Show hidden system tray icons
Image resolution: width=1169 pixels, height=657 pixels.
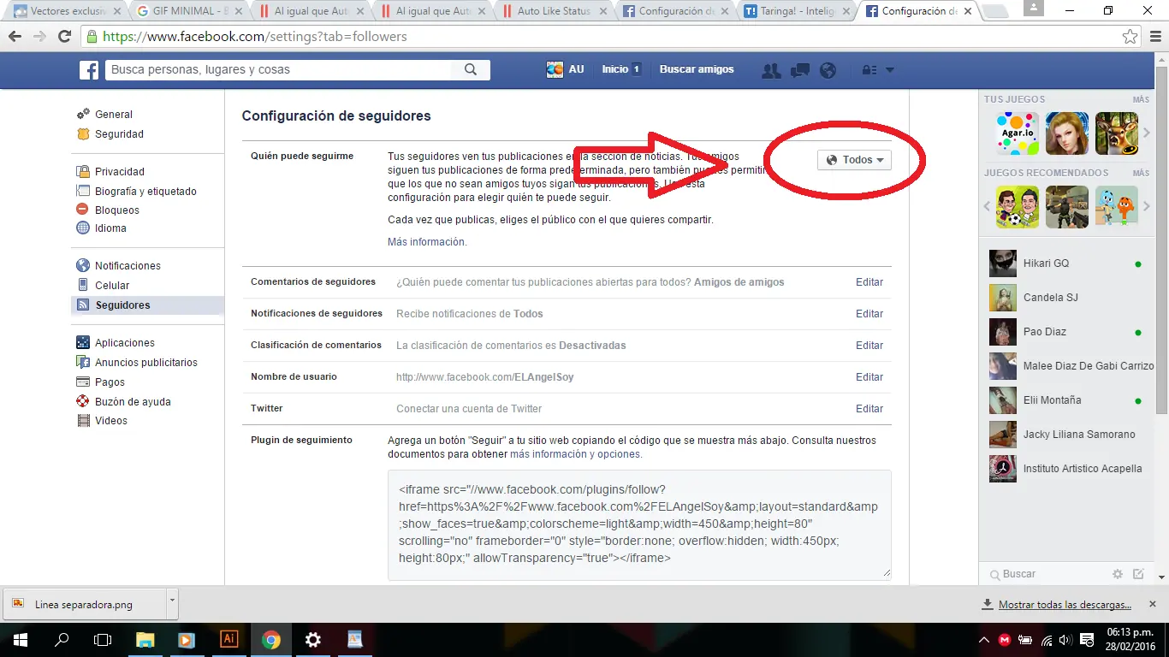pos(984,640)
